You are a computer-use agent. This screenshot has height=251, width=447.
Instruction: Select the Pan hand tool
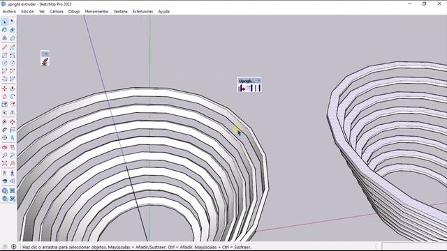(x=13, y=147)
